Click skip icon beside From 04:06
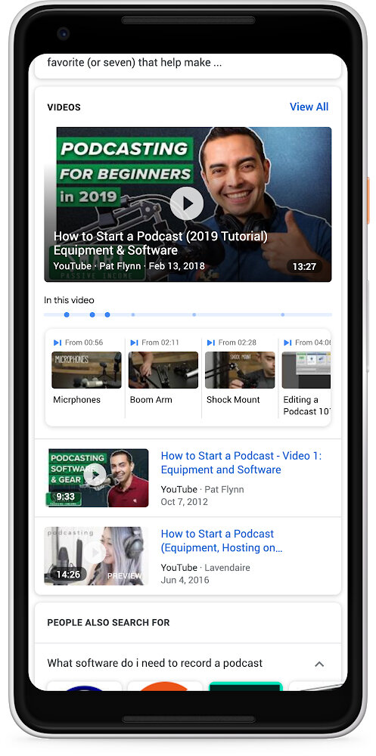 (x=287, y=342)
